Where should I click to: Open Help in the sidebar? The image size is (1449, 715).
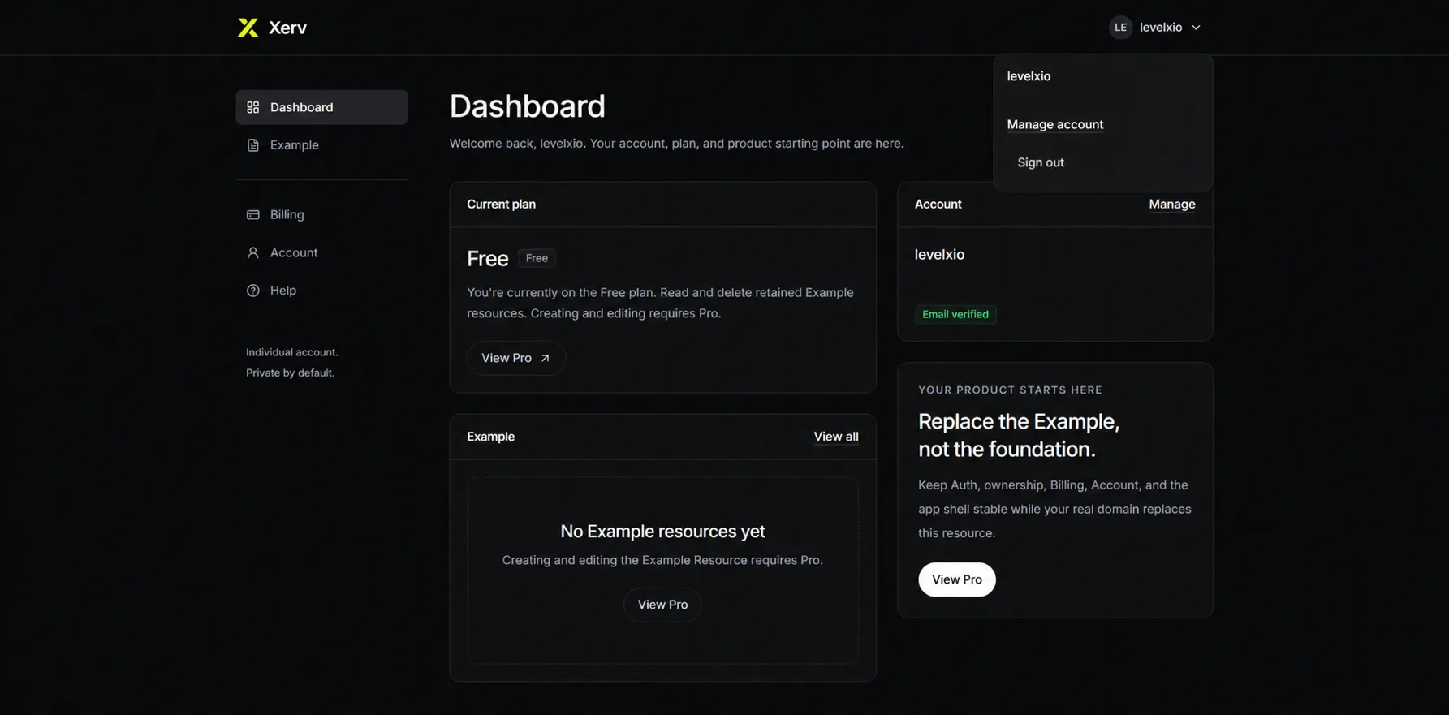321,291
